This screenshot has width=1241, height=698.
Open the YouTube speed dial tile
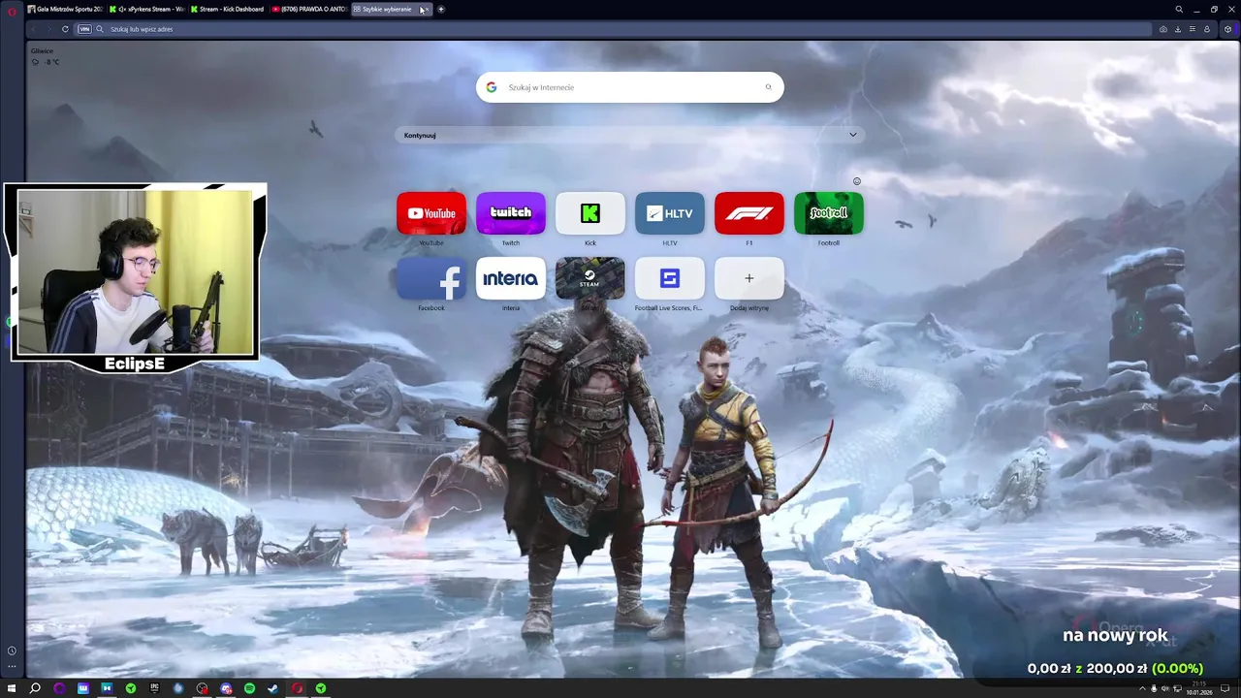click(431, 213)
